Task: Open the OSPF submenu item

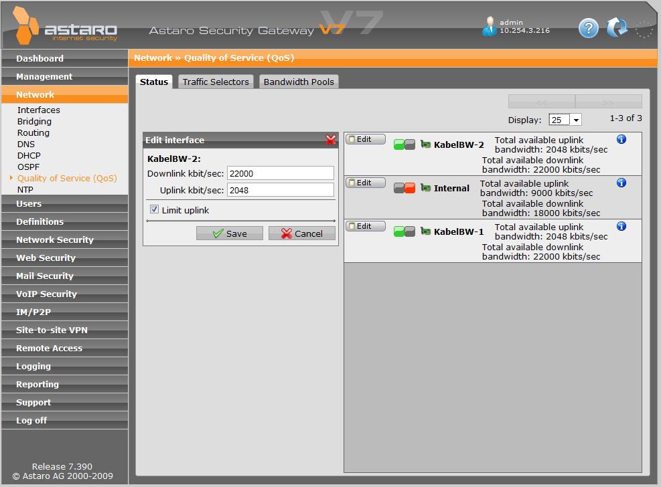Action: point(28,167)
